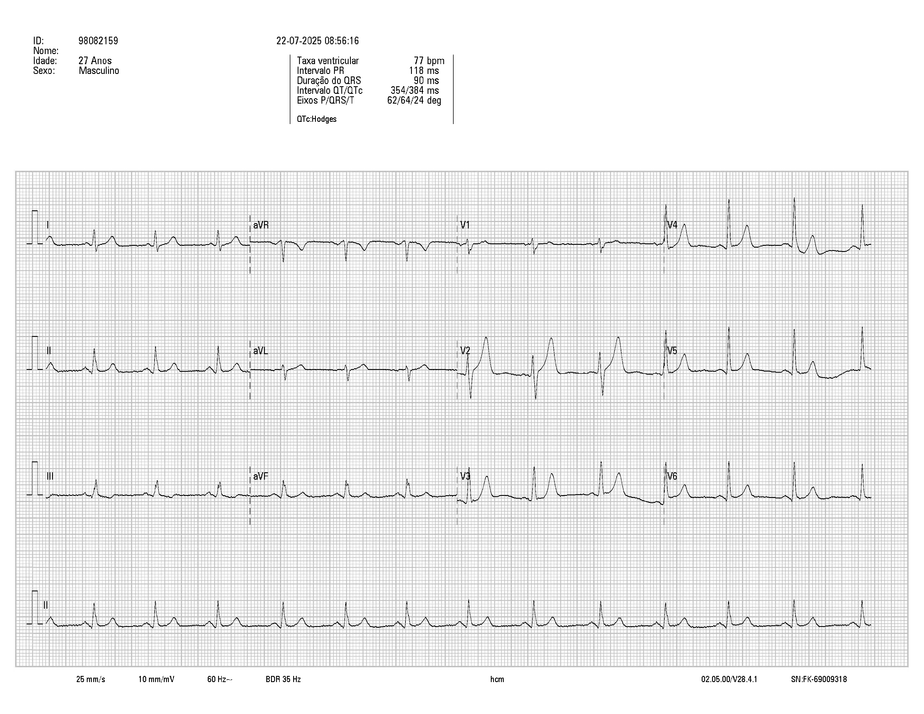Click the lead V1 label
This screenshot has width=924, height=714.
coord(465,225)
